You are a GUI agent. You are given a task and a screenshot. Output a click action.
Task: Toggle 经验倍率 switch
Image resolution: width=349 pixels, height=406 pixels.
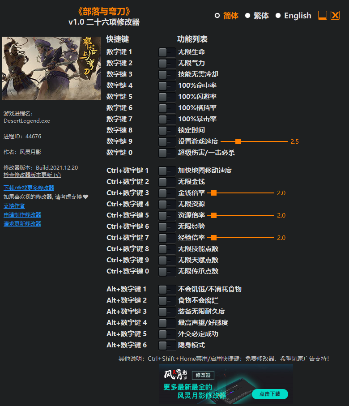tap(167, 238)
